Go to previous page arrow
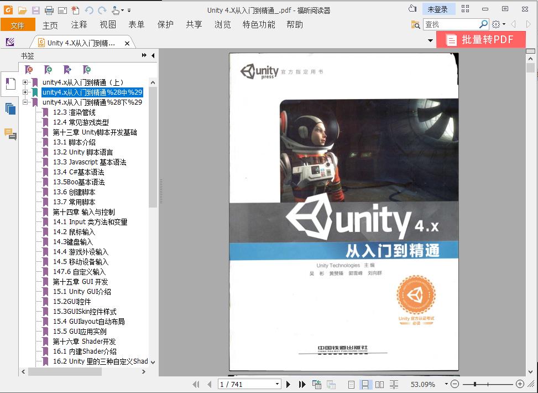Viewport: 538px width, 393px height. pyautogui.click(x=209, y=384)
